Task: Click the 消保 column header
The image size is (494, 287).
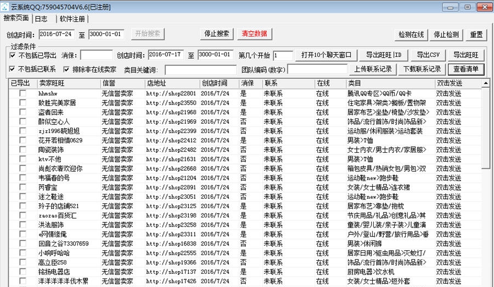Action: coord(251,83)
